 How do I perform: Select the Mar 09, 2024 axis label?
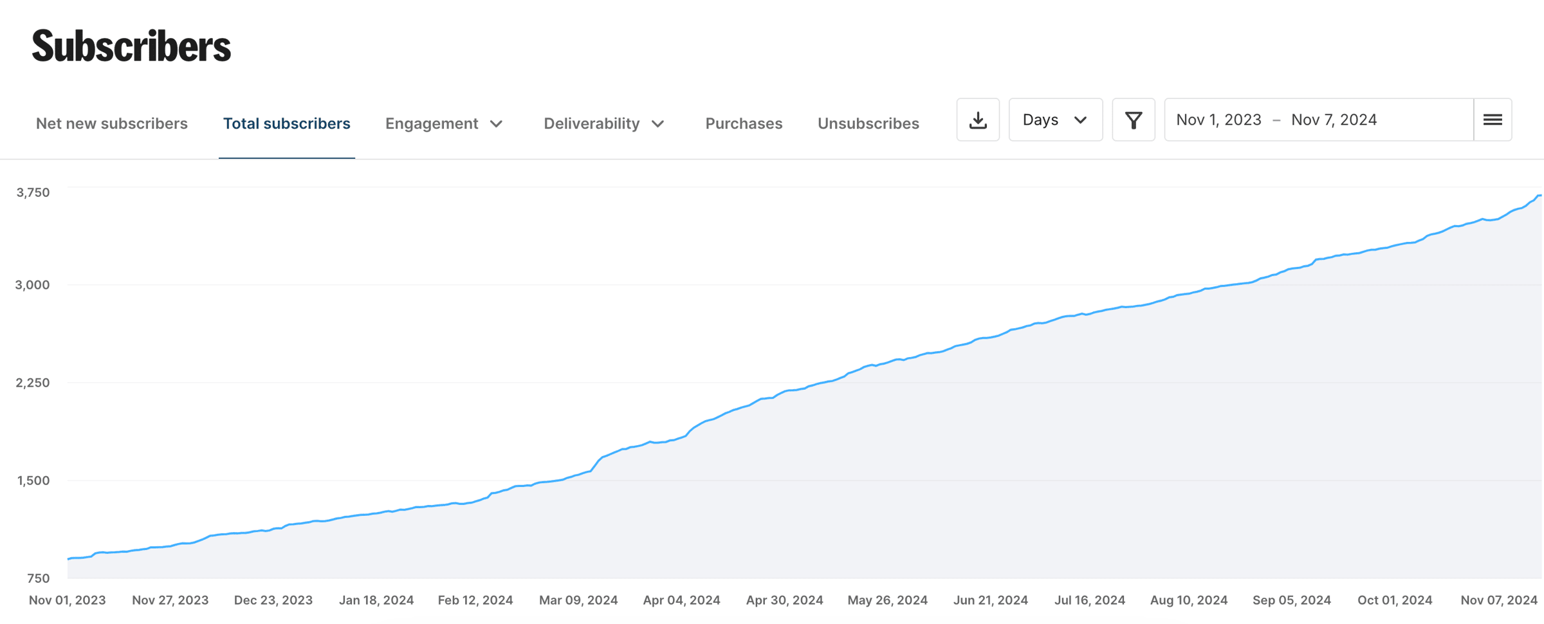point(578,600)
